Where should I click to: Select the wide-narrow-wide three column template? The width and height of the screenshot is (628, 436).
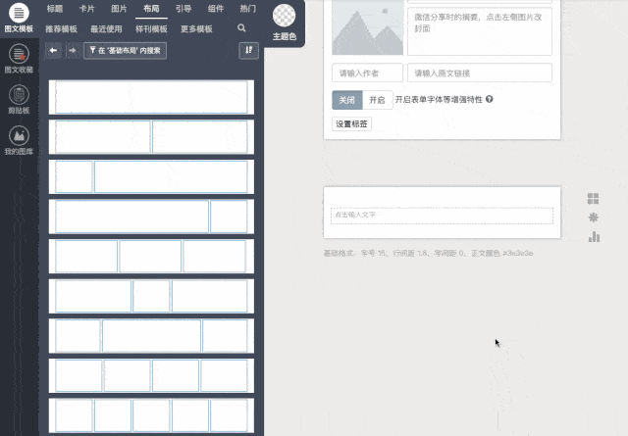[x=151, y=296]
